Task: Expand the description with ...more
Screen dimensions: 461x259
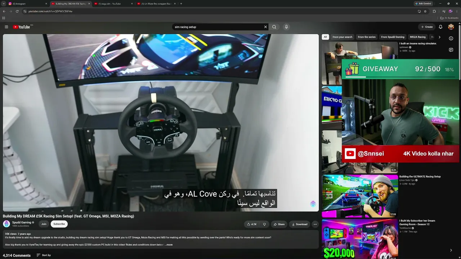Action: (x=169, y=245)
